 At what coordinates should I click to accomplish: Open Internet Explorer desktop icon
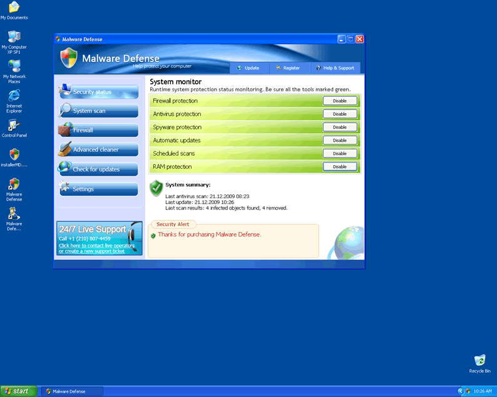(14, 96)
